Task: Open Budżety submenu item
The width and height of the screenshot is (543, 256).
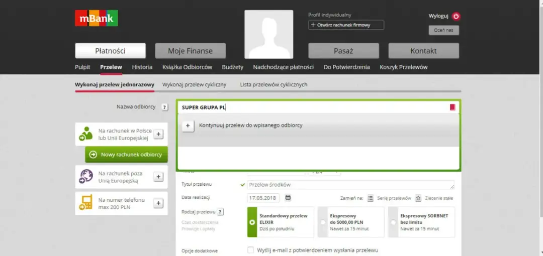Action: coord(232,67)
